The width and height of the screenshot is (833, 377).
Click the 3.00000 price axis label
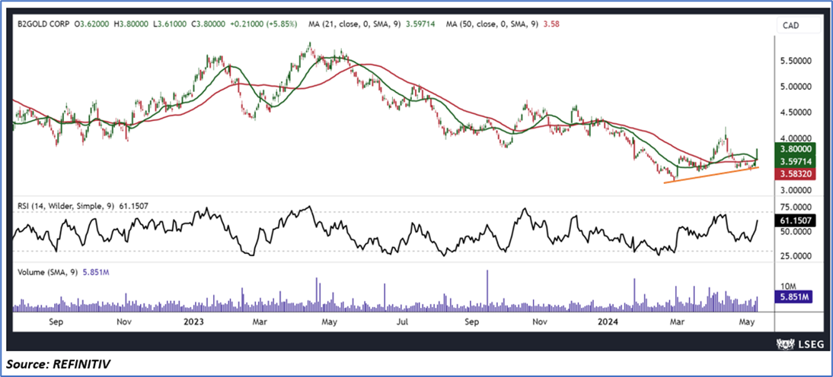796,190
